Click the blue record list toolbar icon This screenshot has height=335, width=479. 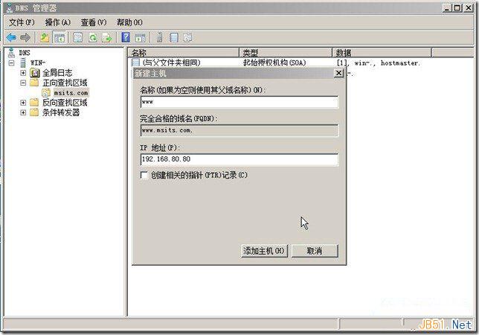174,38
